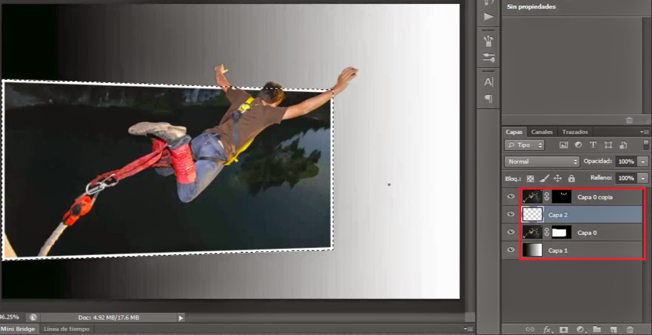Select the Capa 2 layer name

click(x=558, y=215)
